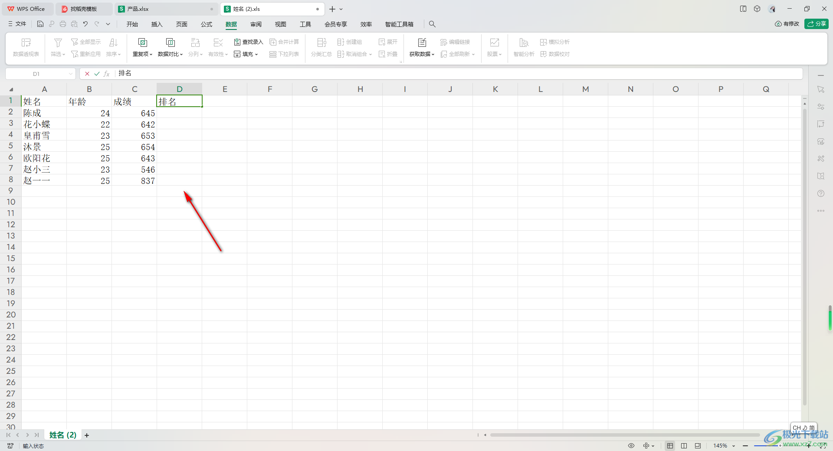Select cell A2 containing 陈成
The width and height of the screenshot is (833, 451).
(44, 113)
